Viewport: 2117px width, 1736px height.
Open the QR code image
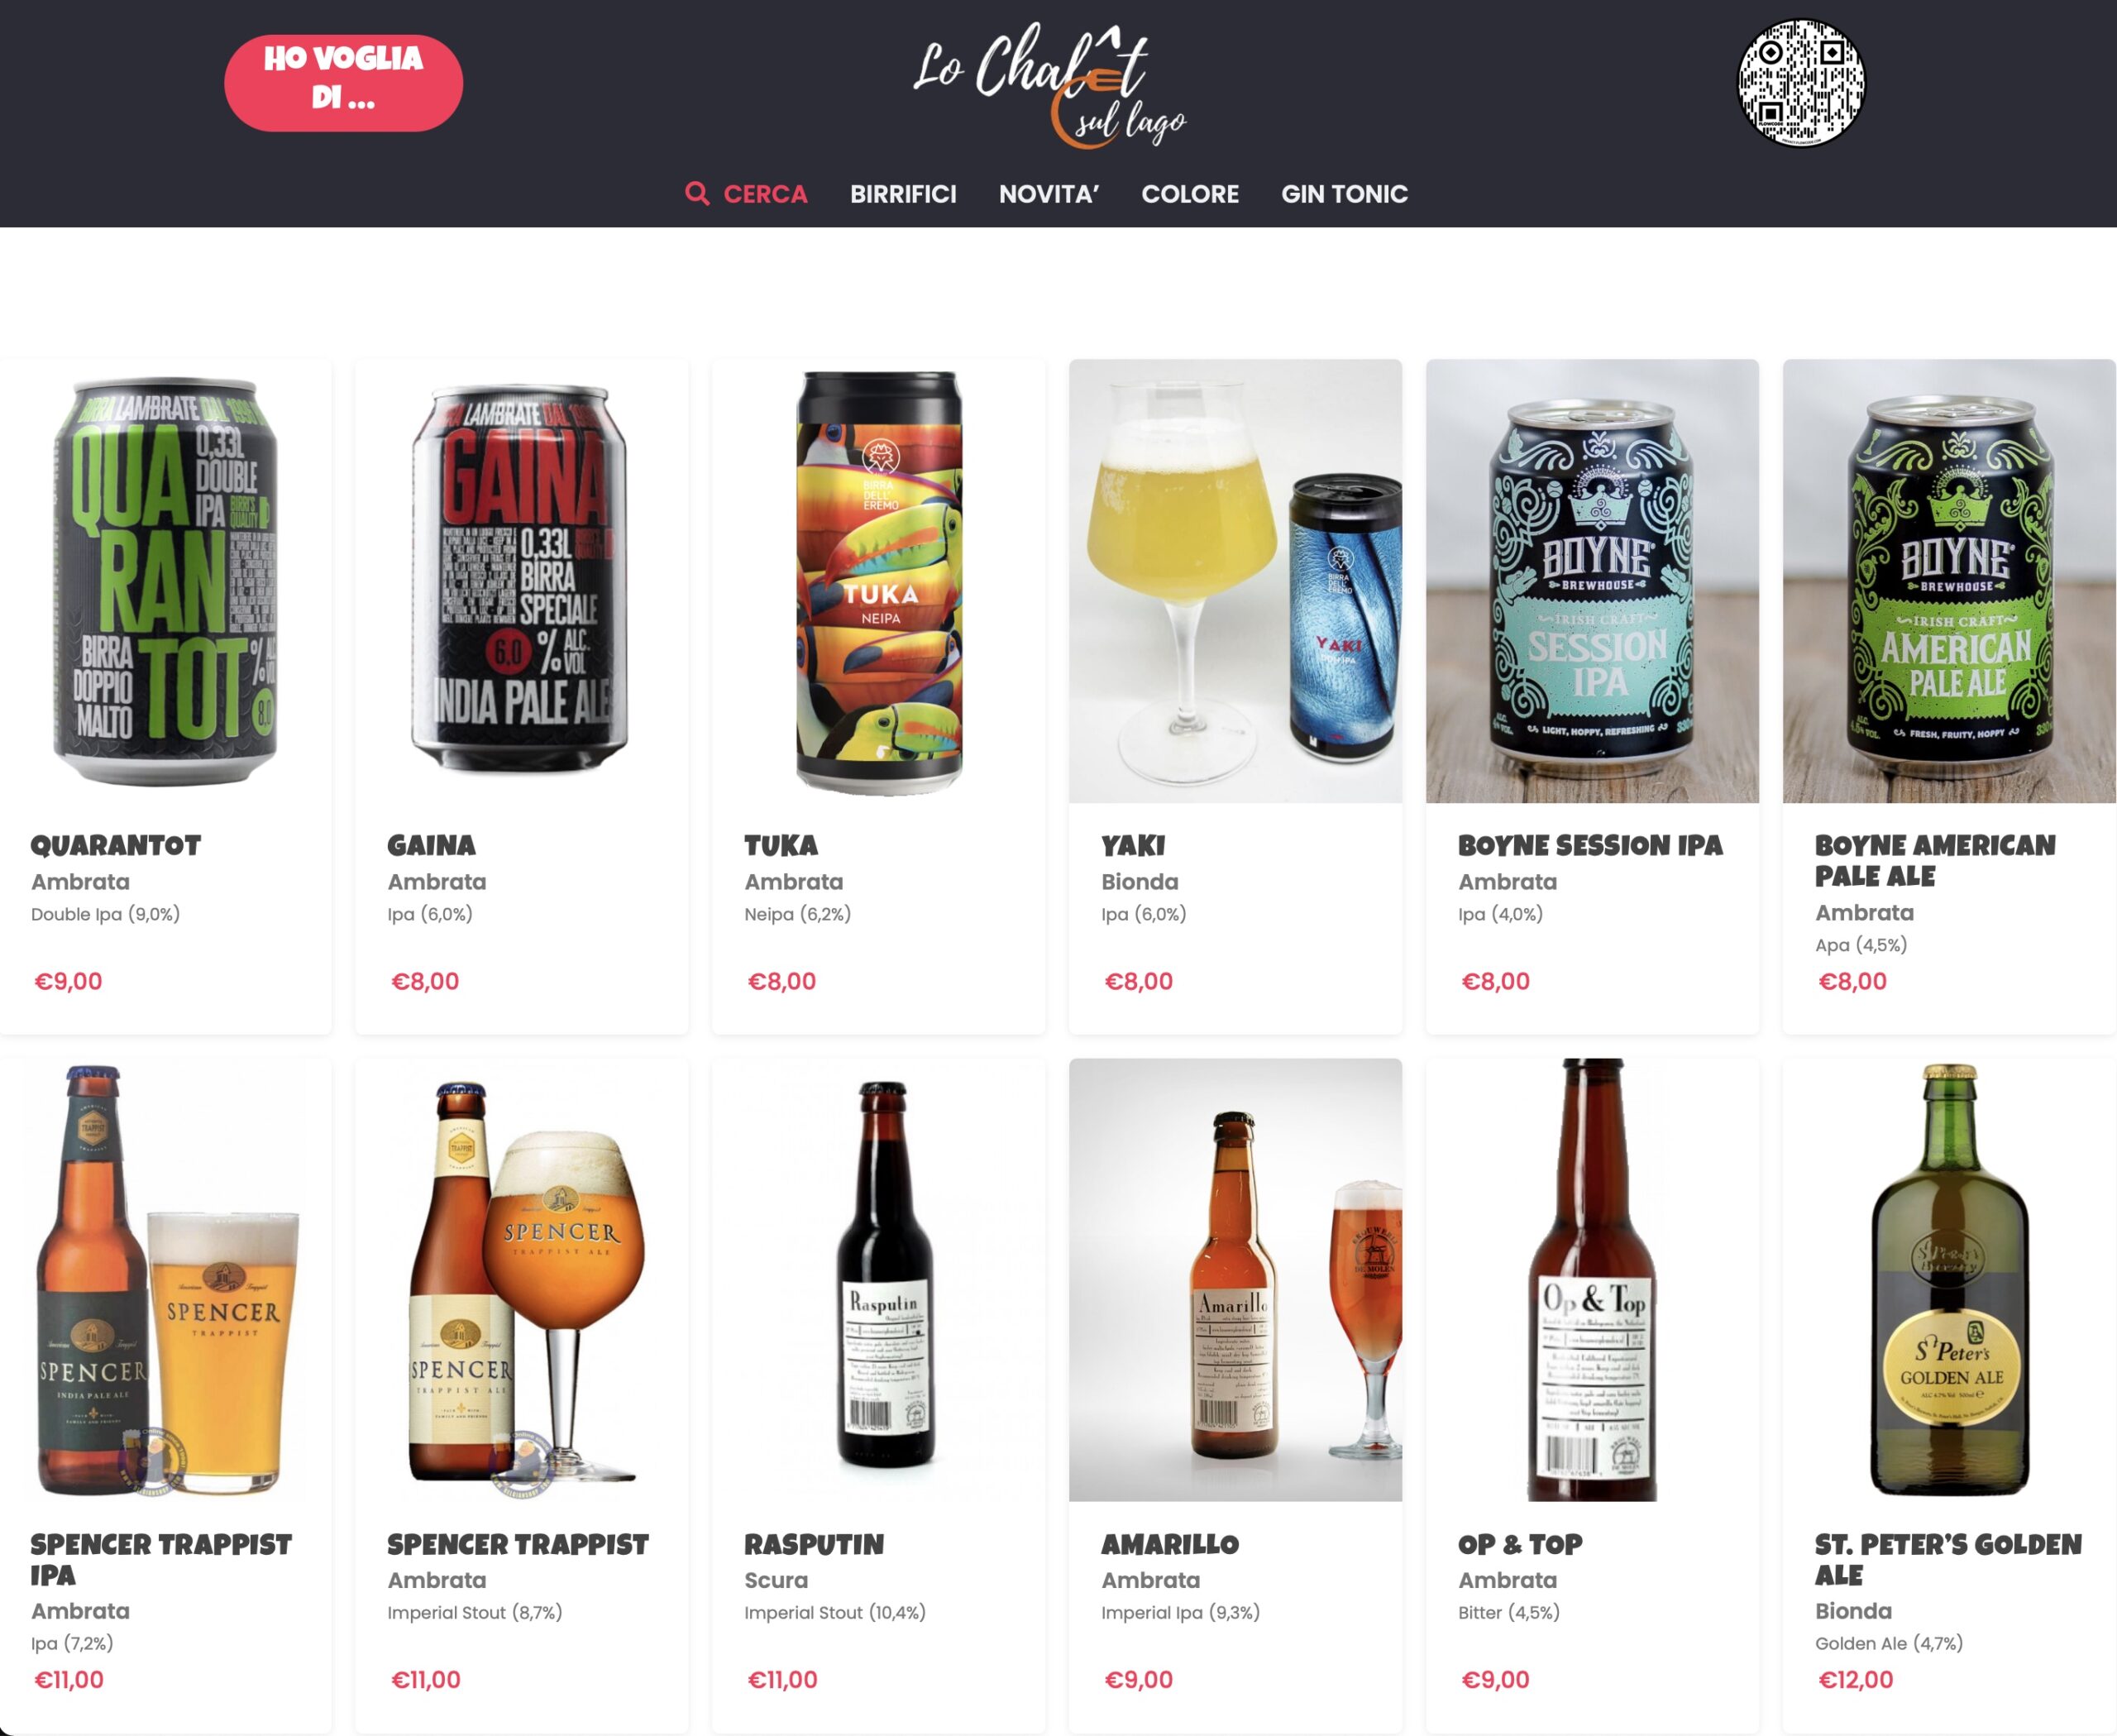pyautogui.click(x=1801, y=83)
